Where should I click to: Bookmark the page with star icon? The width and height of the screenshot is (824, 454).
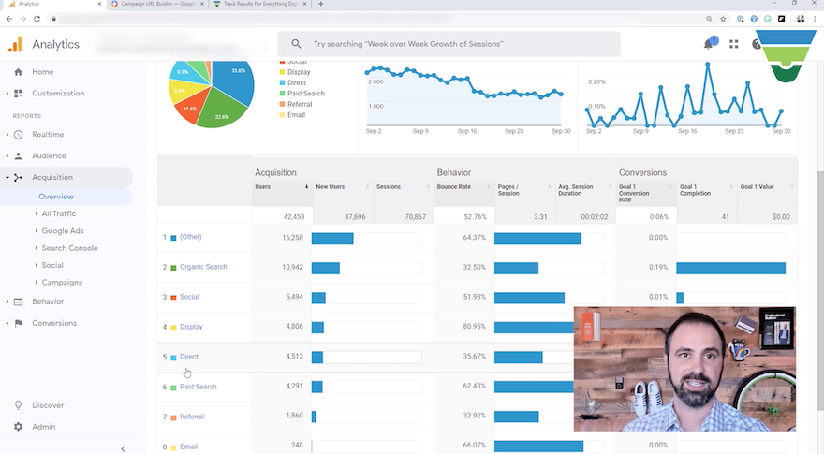(723, 19)
